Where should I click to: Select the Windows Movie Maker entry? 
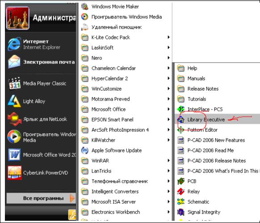[x=126, y=7]
